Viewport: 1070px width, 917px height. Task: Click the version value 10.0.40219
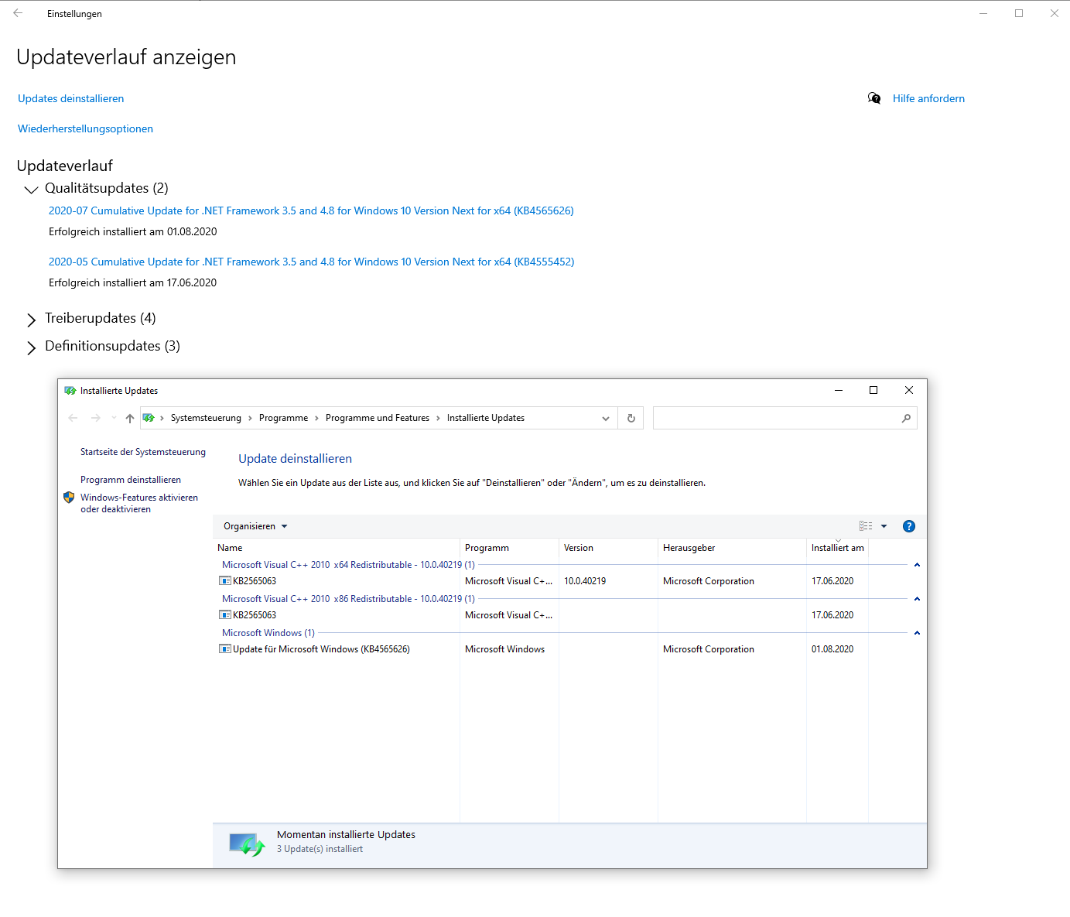[x=585, y=581]
